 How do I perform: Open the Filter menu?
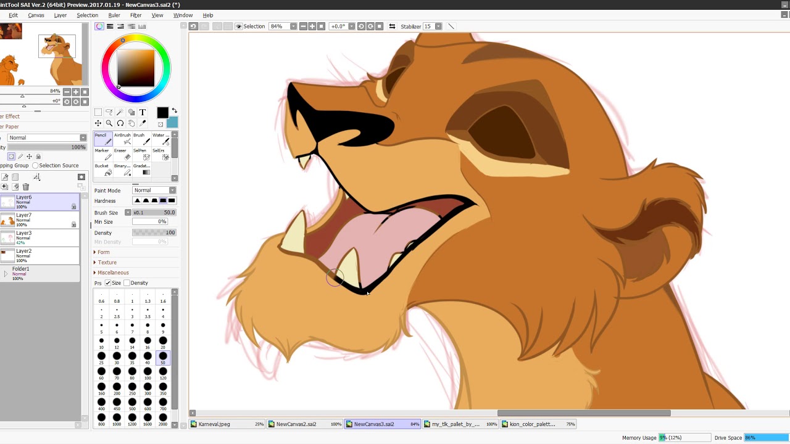coord(136,15)
